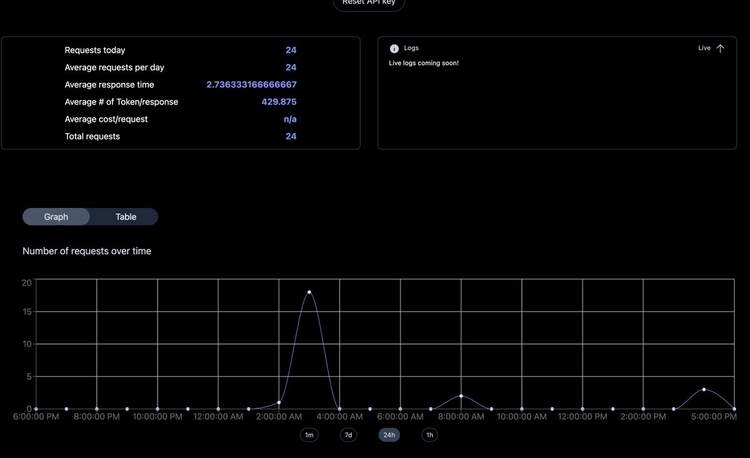Click the zero data point at 10:00:00 PM

click(157, 409)
